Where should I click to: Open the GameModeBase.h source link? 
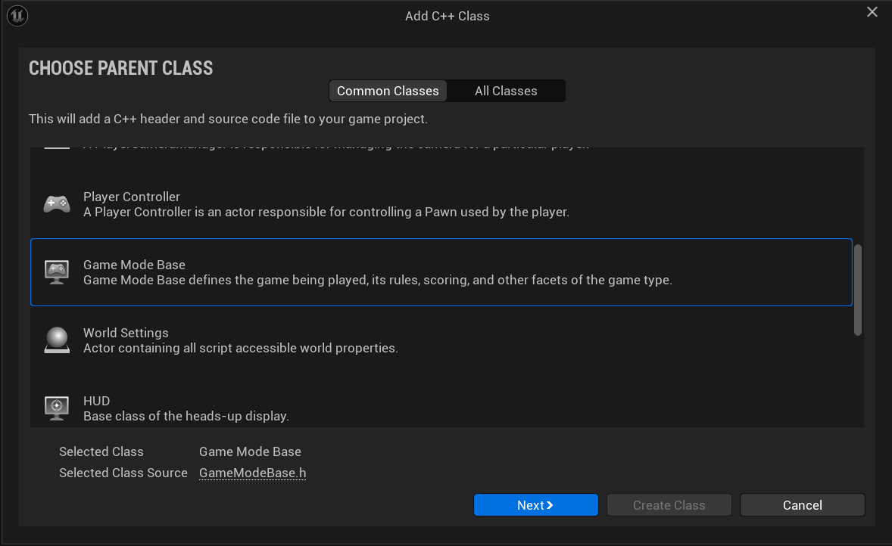[x=253, y=473]
